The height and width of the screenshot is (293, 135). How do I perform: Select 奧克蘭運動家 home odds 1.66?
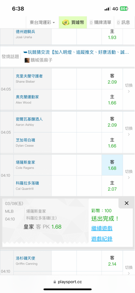click(x=112, y=100)
